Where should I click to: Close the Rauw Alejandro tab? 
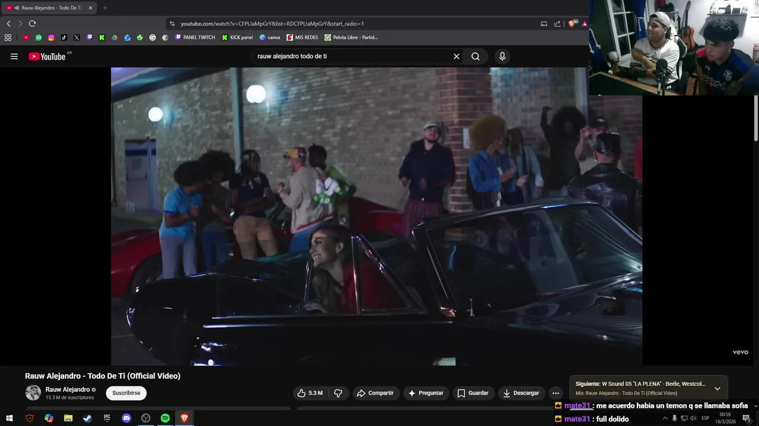(x=90, y=8)
